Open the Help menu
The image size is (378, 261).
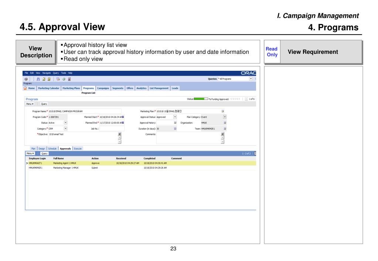click(x=70, y=73)
